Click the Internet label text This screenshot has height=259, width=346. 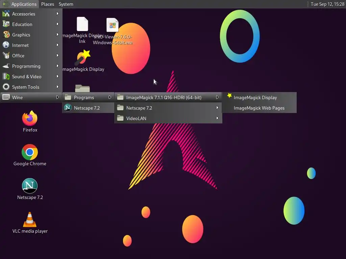coord(20,45)
